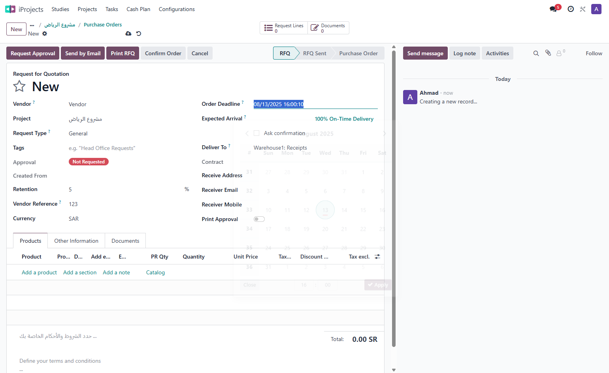Click the wrench tools icon in top bar
The width and height of the screenshot is (609, 373).
(583, 9)
